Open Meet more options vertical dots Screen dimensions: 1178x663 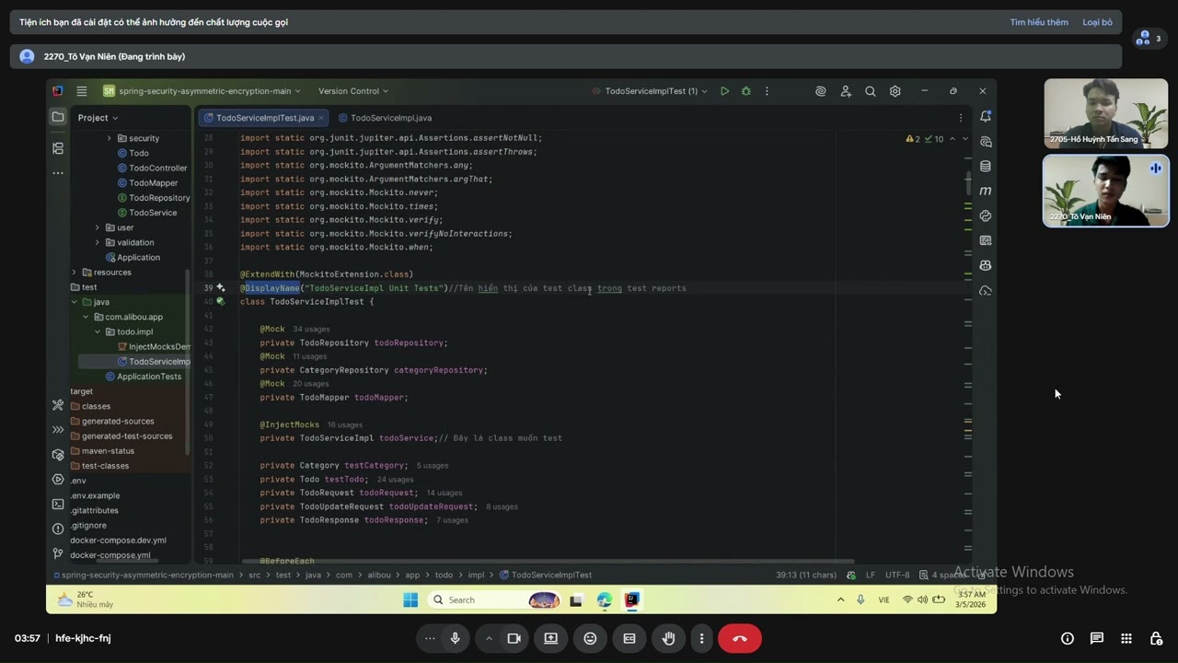point(701,638)
